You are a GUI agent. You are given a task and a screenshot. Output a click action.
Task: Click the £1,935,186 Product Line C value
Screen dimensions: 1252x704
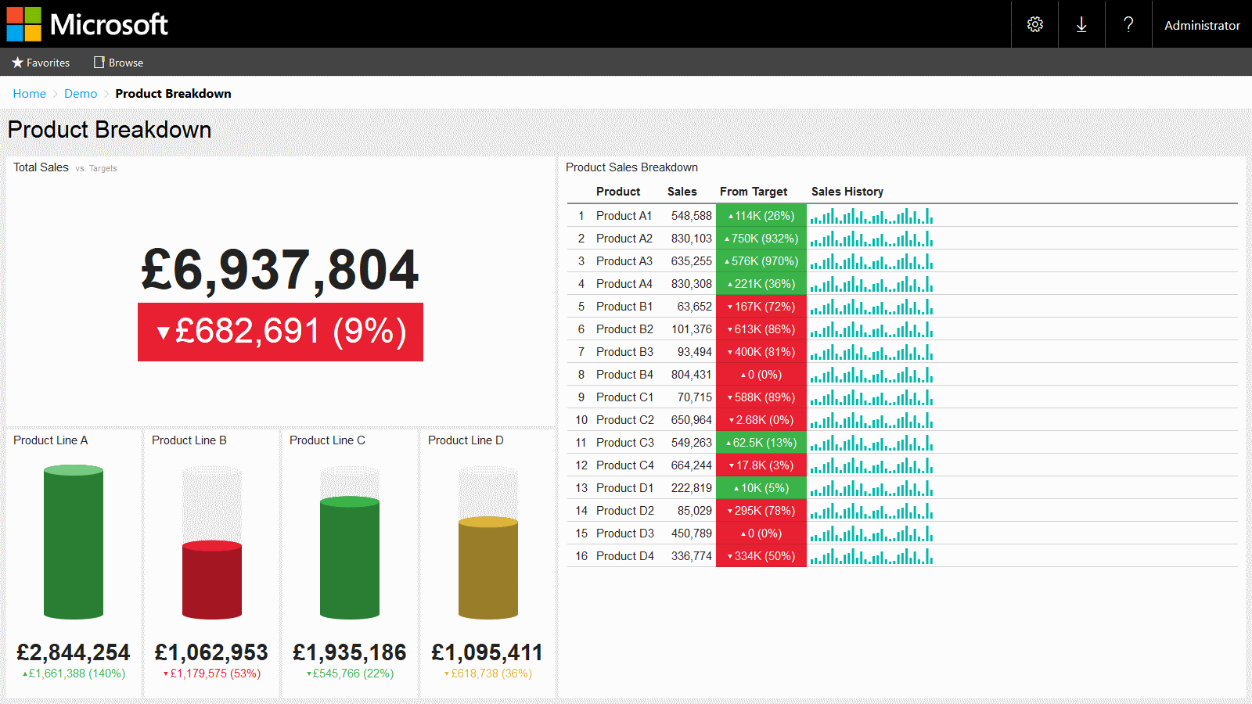pos(350,652)
